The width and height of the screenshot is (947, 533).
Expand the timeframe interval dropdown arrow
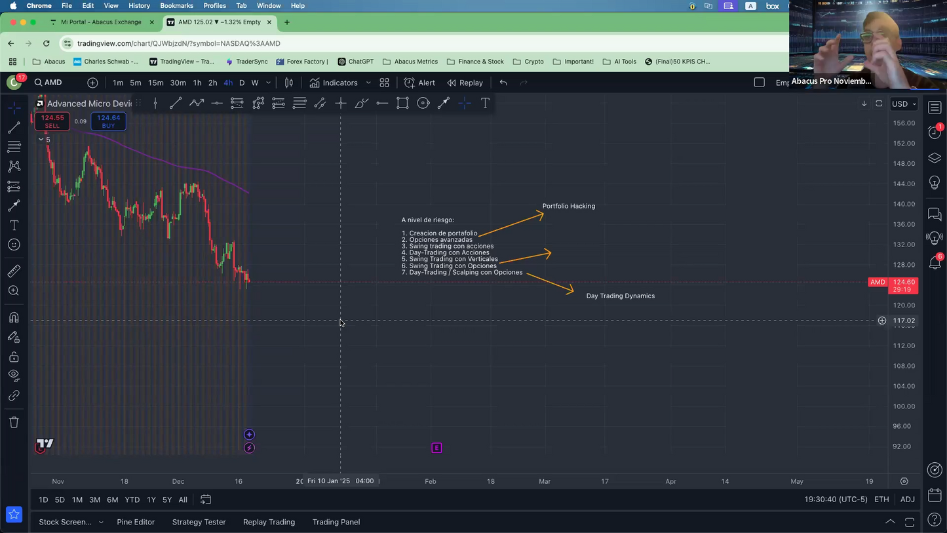(x=268, y=83)
